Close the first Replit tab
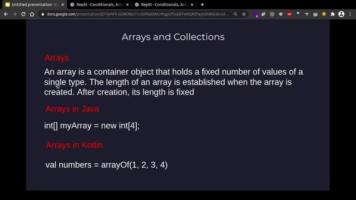This screenshot has height=200, width=356. [x=127, y=4]
